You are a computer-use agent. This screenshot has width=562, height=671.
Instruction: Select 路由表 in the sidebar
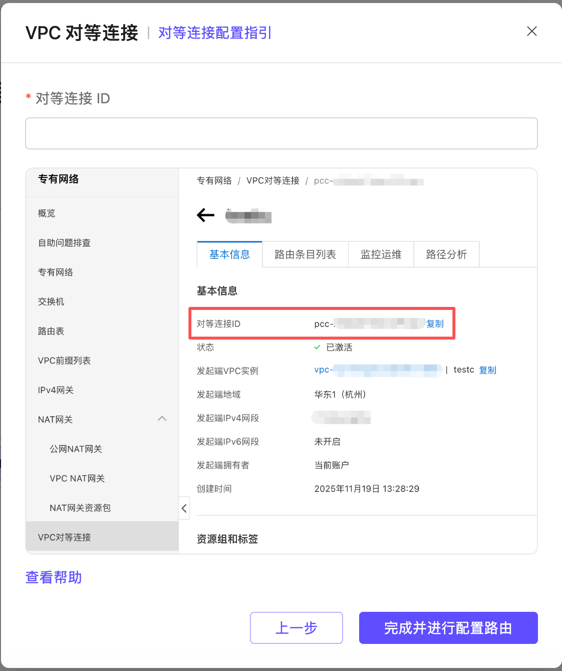pyautogui.click(x=51, y=331)
